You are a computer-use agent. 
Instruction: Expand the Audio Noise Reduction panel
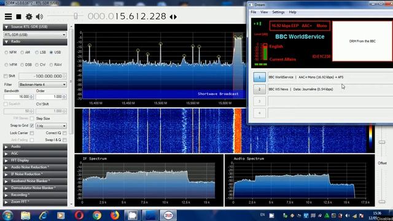[x=35, y=167]
